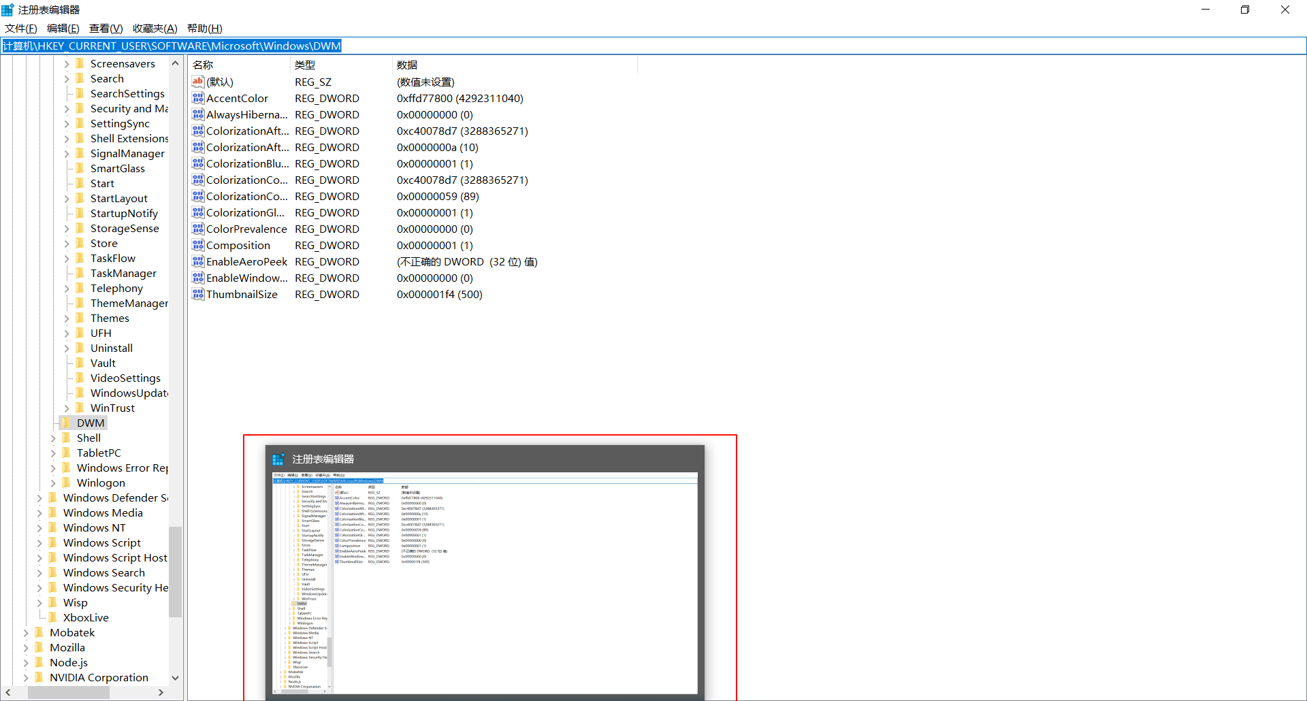Click the Registry Editor app icon in title bar
The height and width of the screenshot is (701, 1307).
(7, 10)
